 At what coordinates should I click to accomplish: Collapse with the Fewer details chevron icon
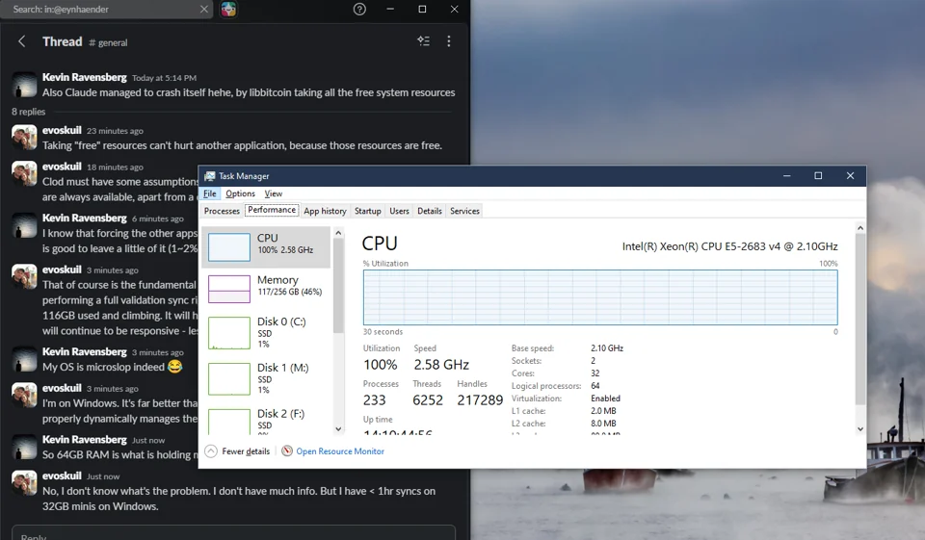point(211,451)
